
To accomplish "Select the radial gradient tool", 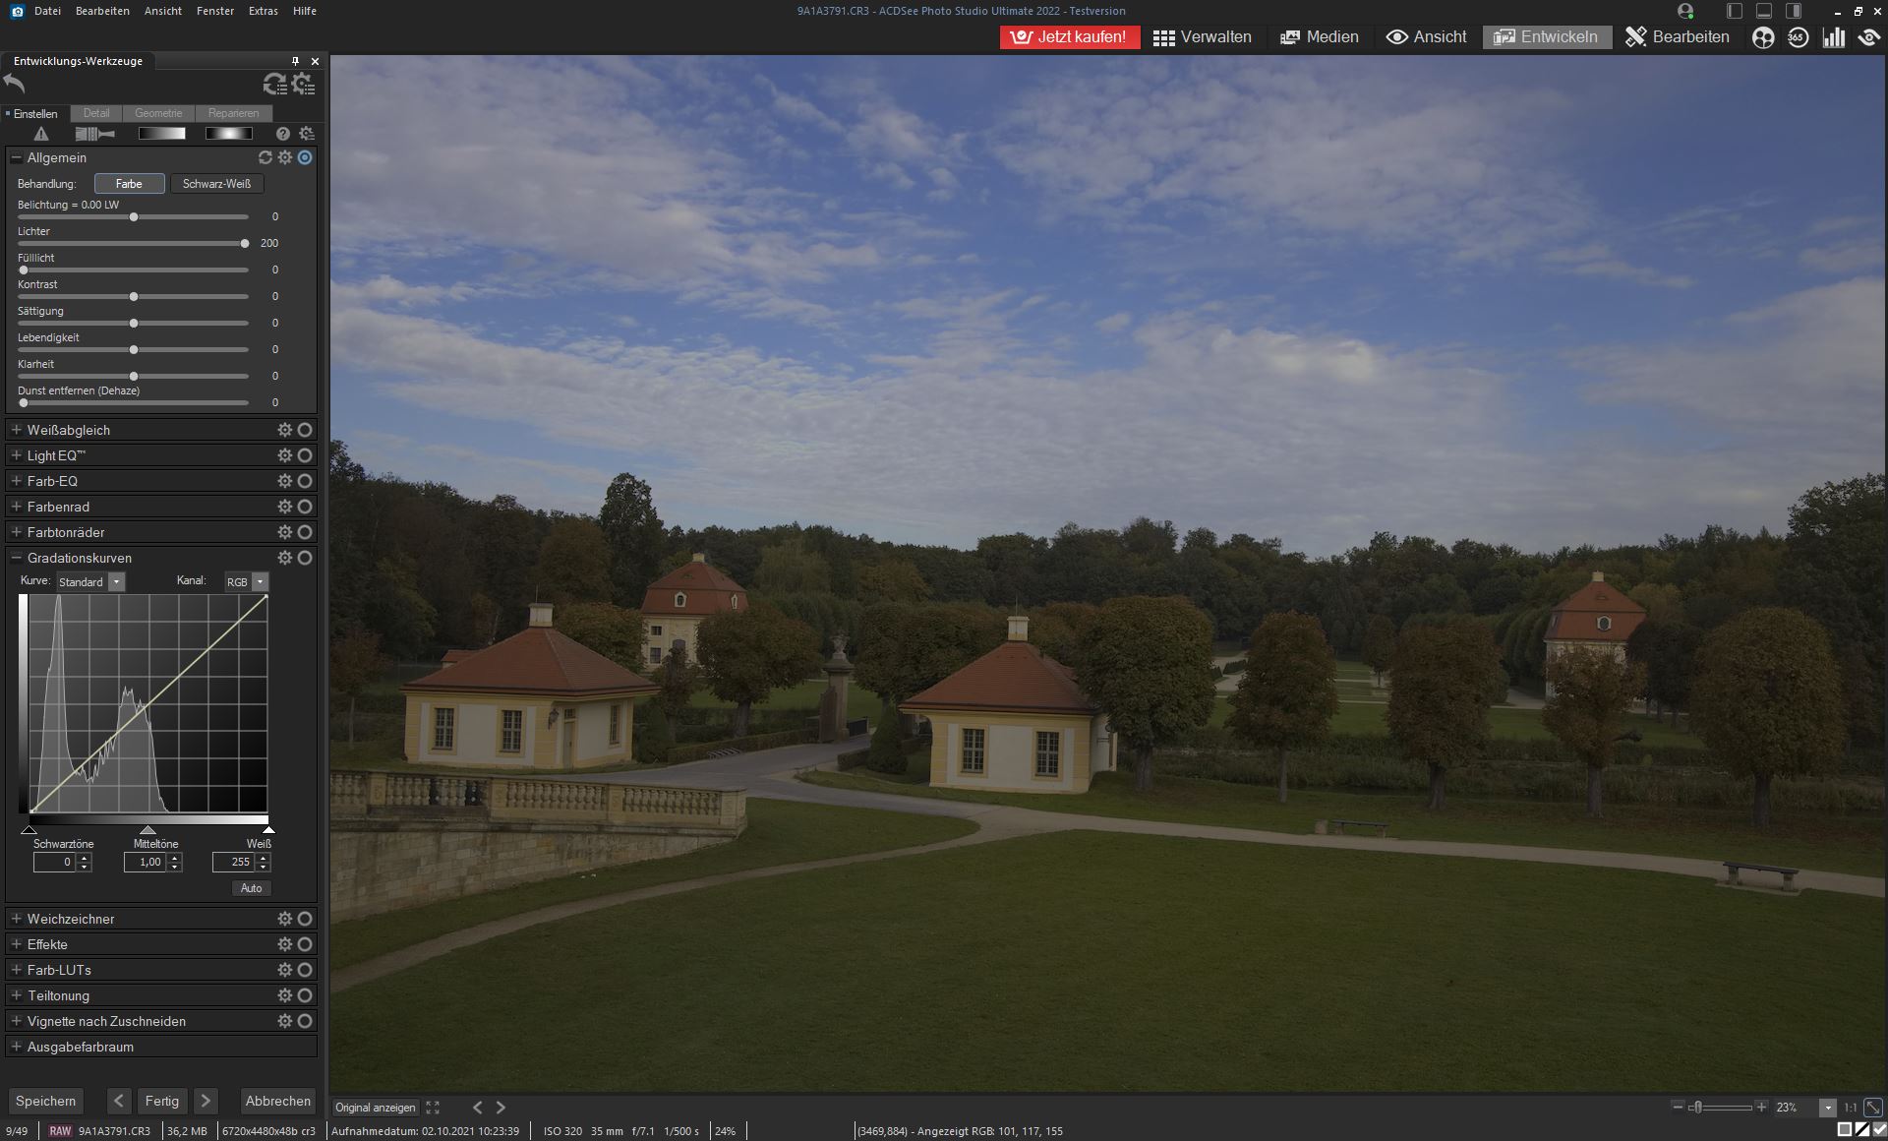I will point(228,134).
